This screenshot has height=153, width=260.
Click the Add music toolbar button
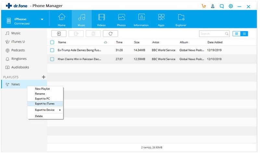(59, 34)
